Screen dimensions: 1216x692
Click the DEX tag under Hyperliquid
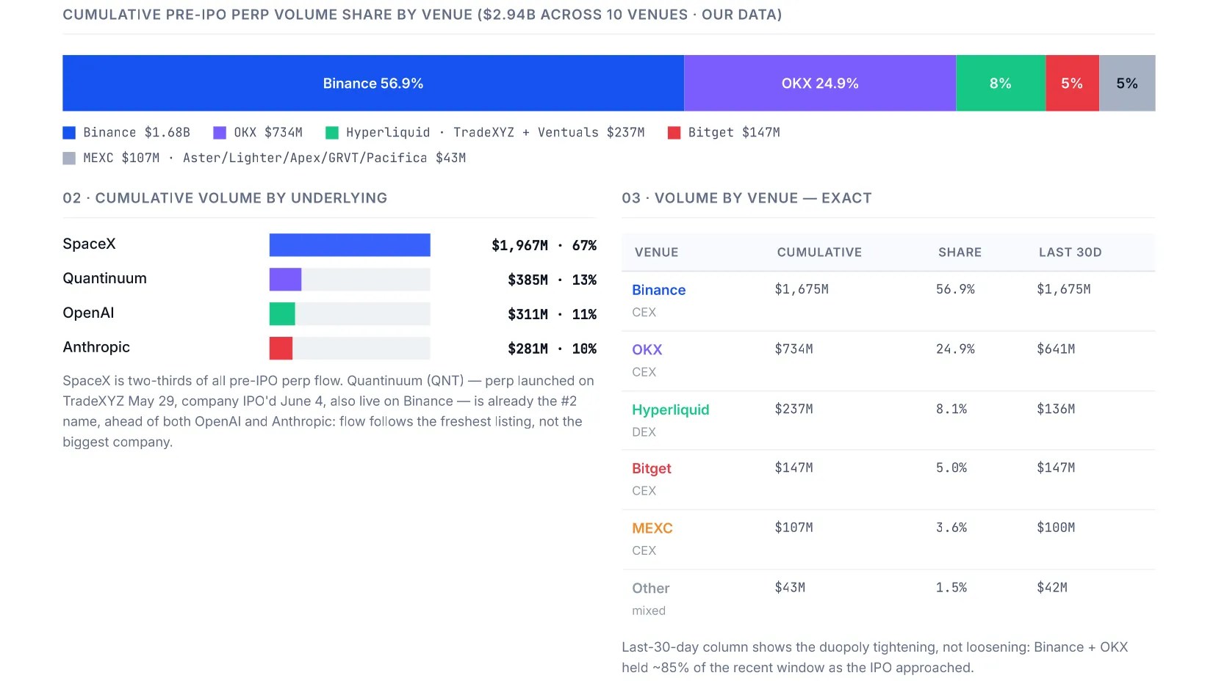(x=644, y=432)
